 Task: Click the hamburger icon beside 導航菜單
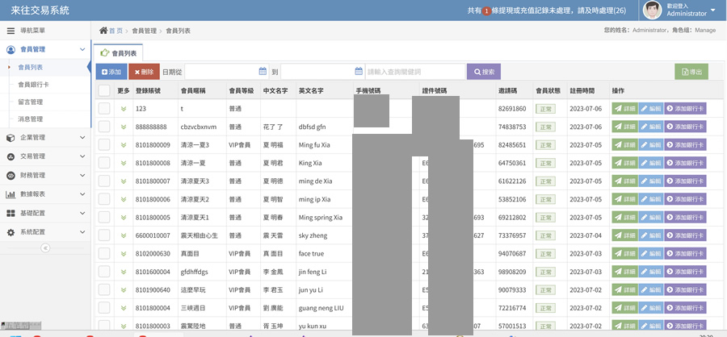tap(11, 31)
